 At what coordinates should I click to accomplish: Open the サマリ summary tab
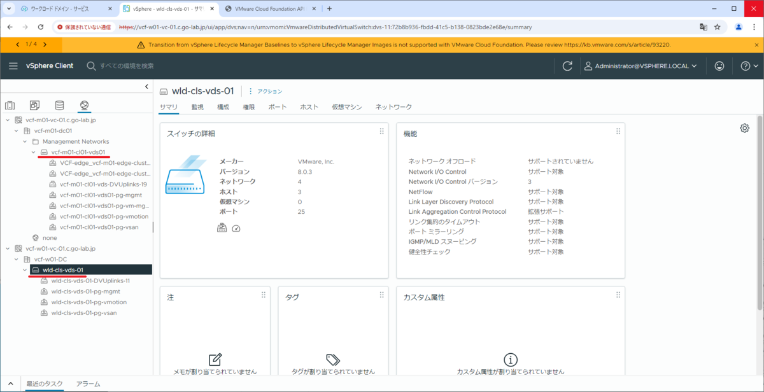pyautogui.click(x=169, y=108)
